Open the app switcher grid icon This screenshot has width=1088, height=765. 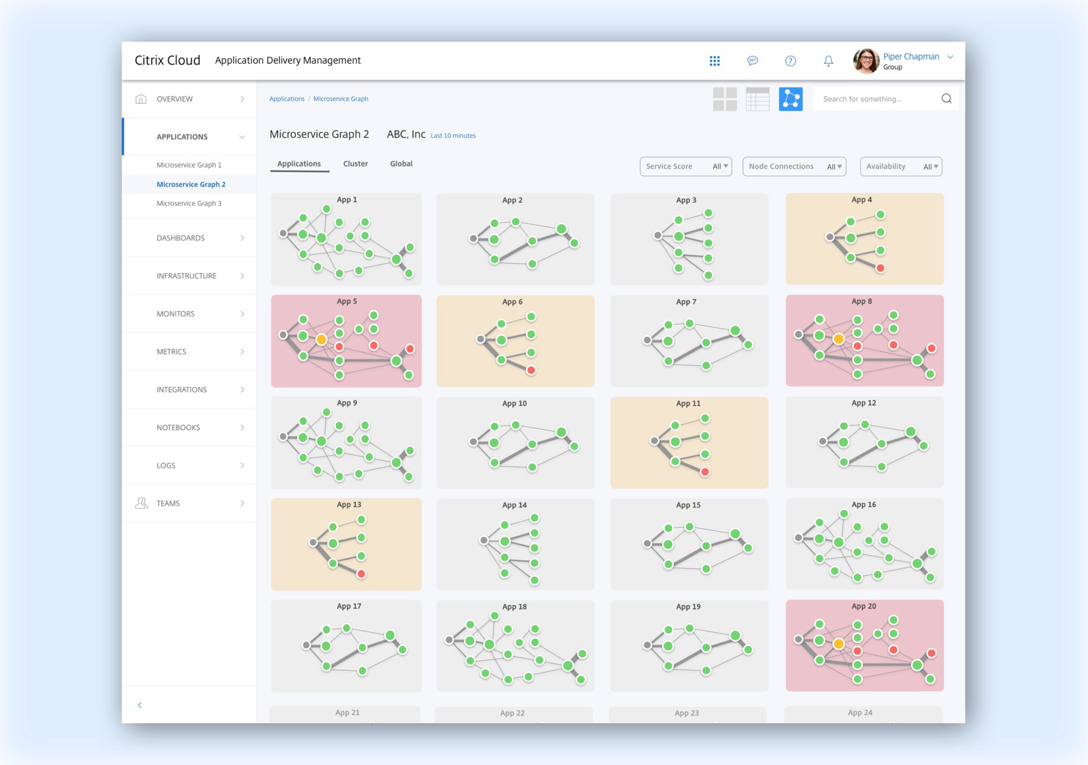(715, 61)
